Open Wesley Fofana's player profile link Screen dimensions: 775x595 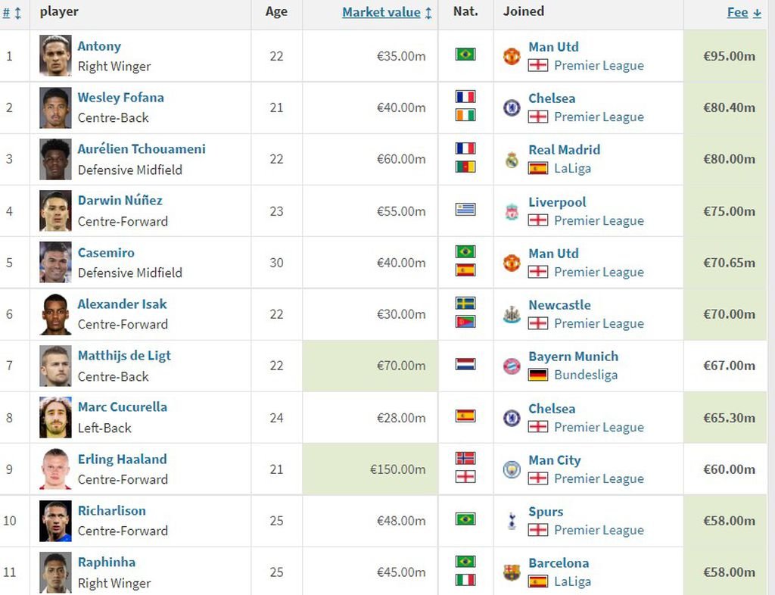(120, 98)
